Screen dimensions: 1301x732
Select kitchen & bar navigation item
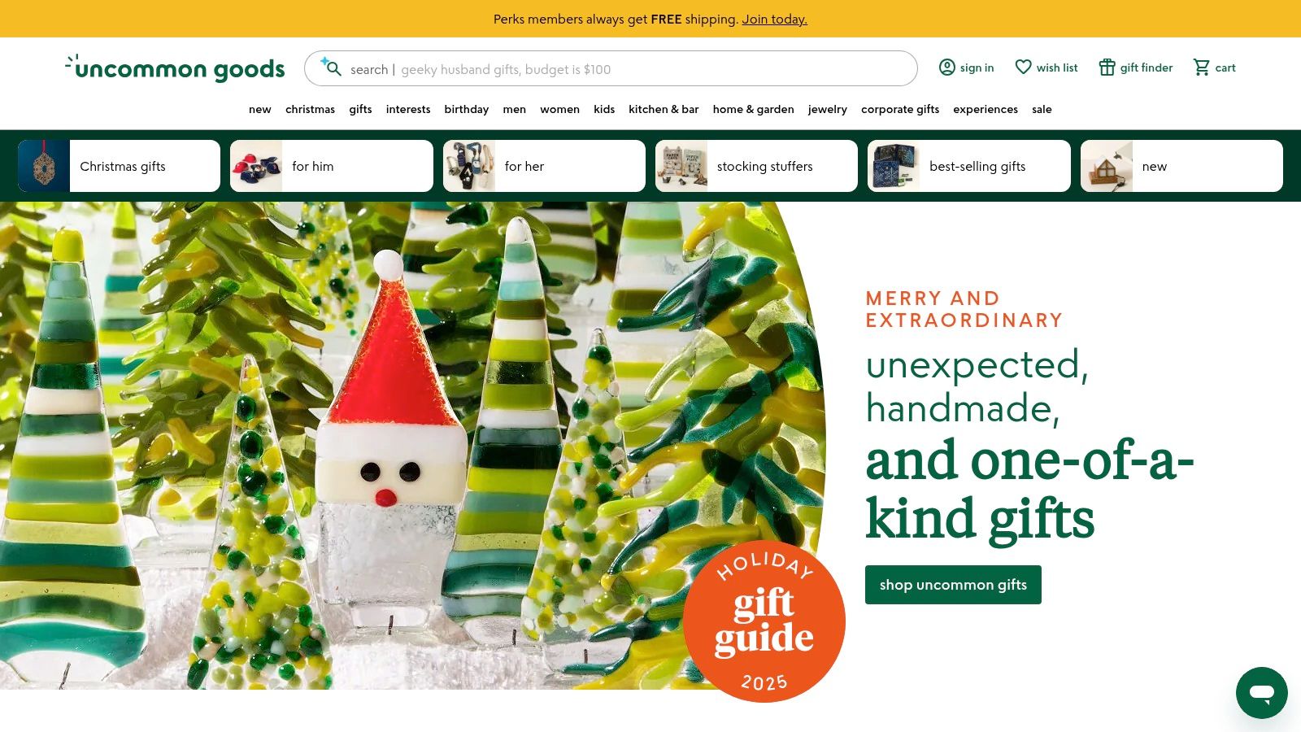(x=664, y=109)
